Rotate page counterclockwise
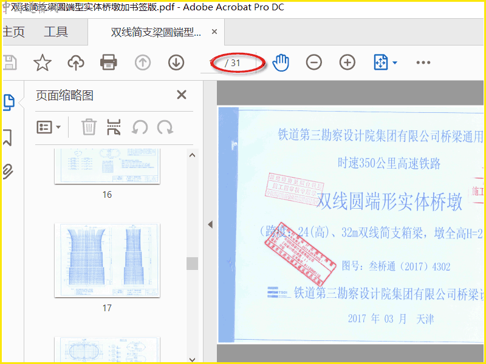 [x=140, y=127]
